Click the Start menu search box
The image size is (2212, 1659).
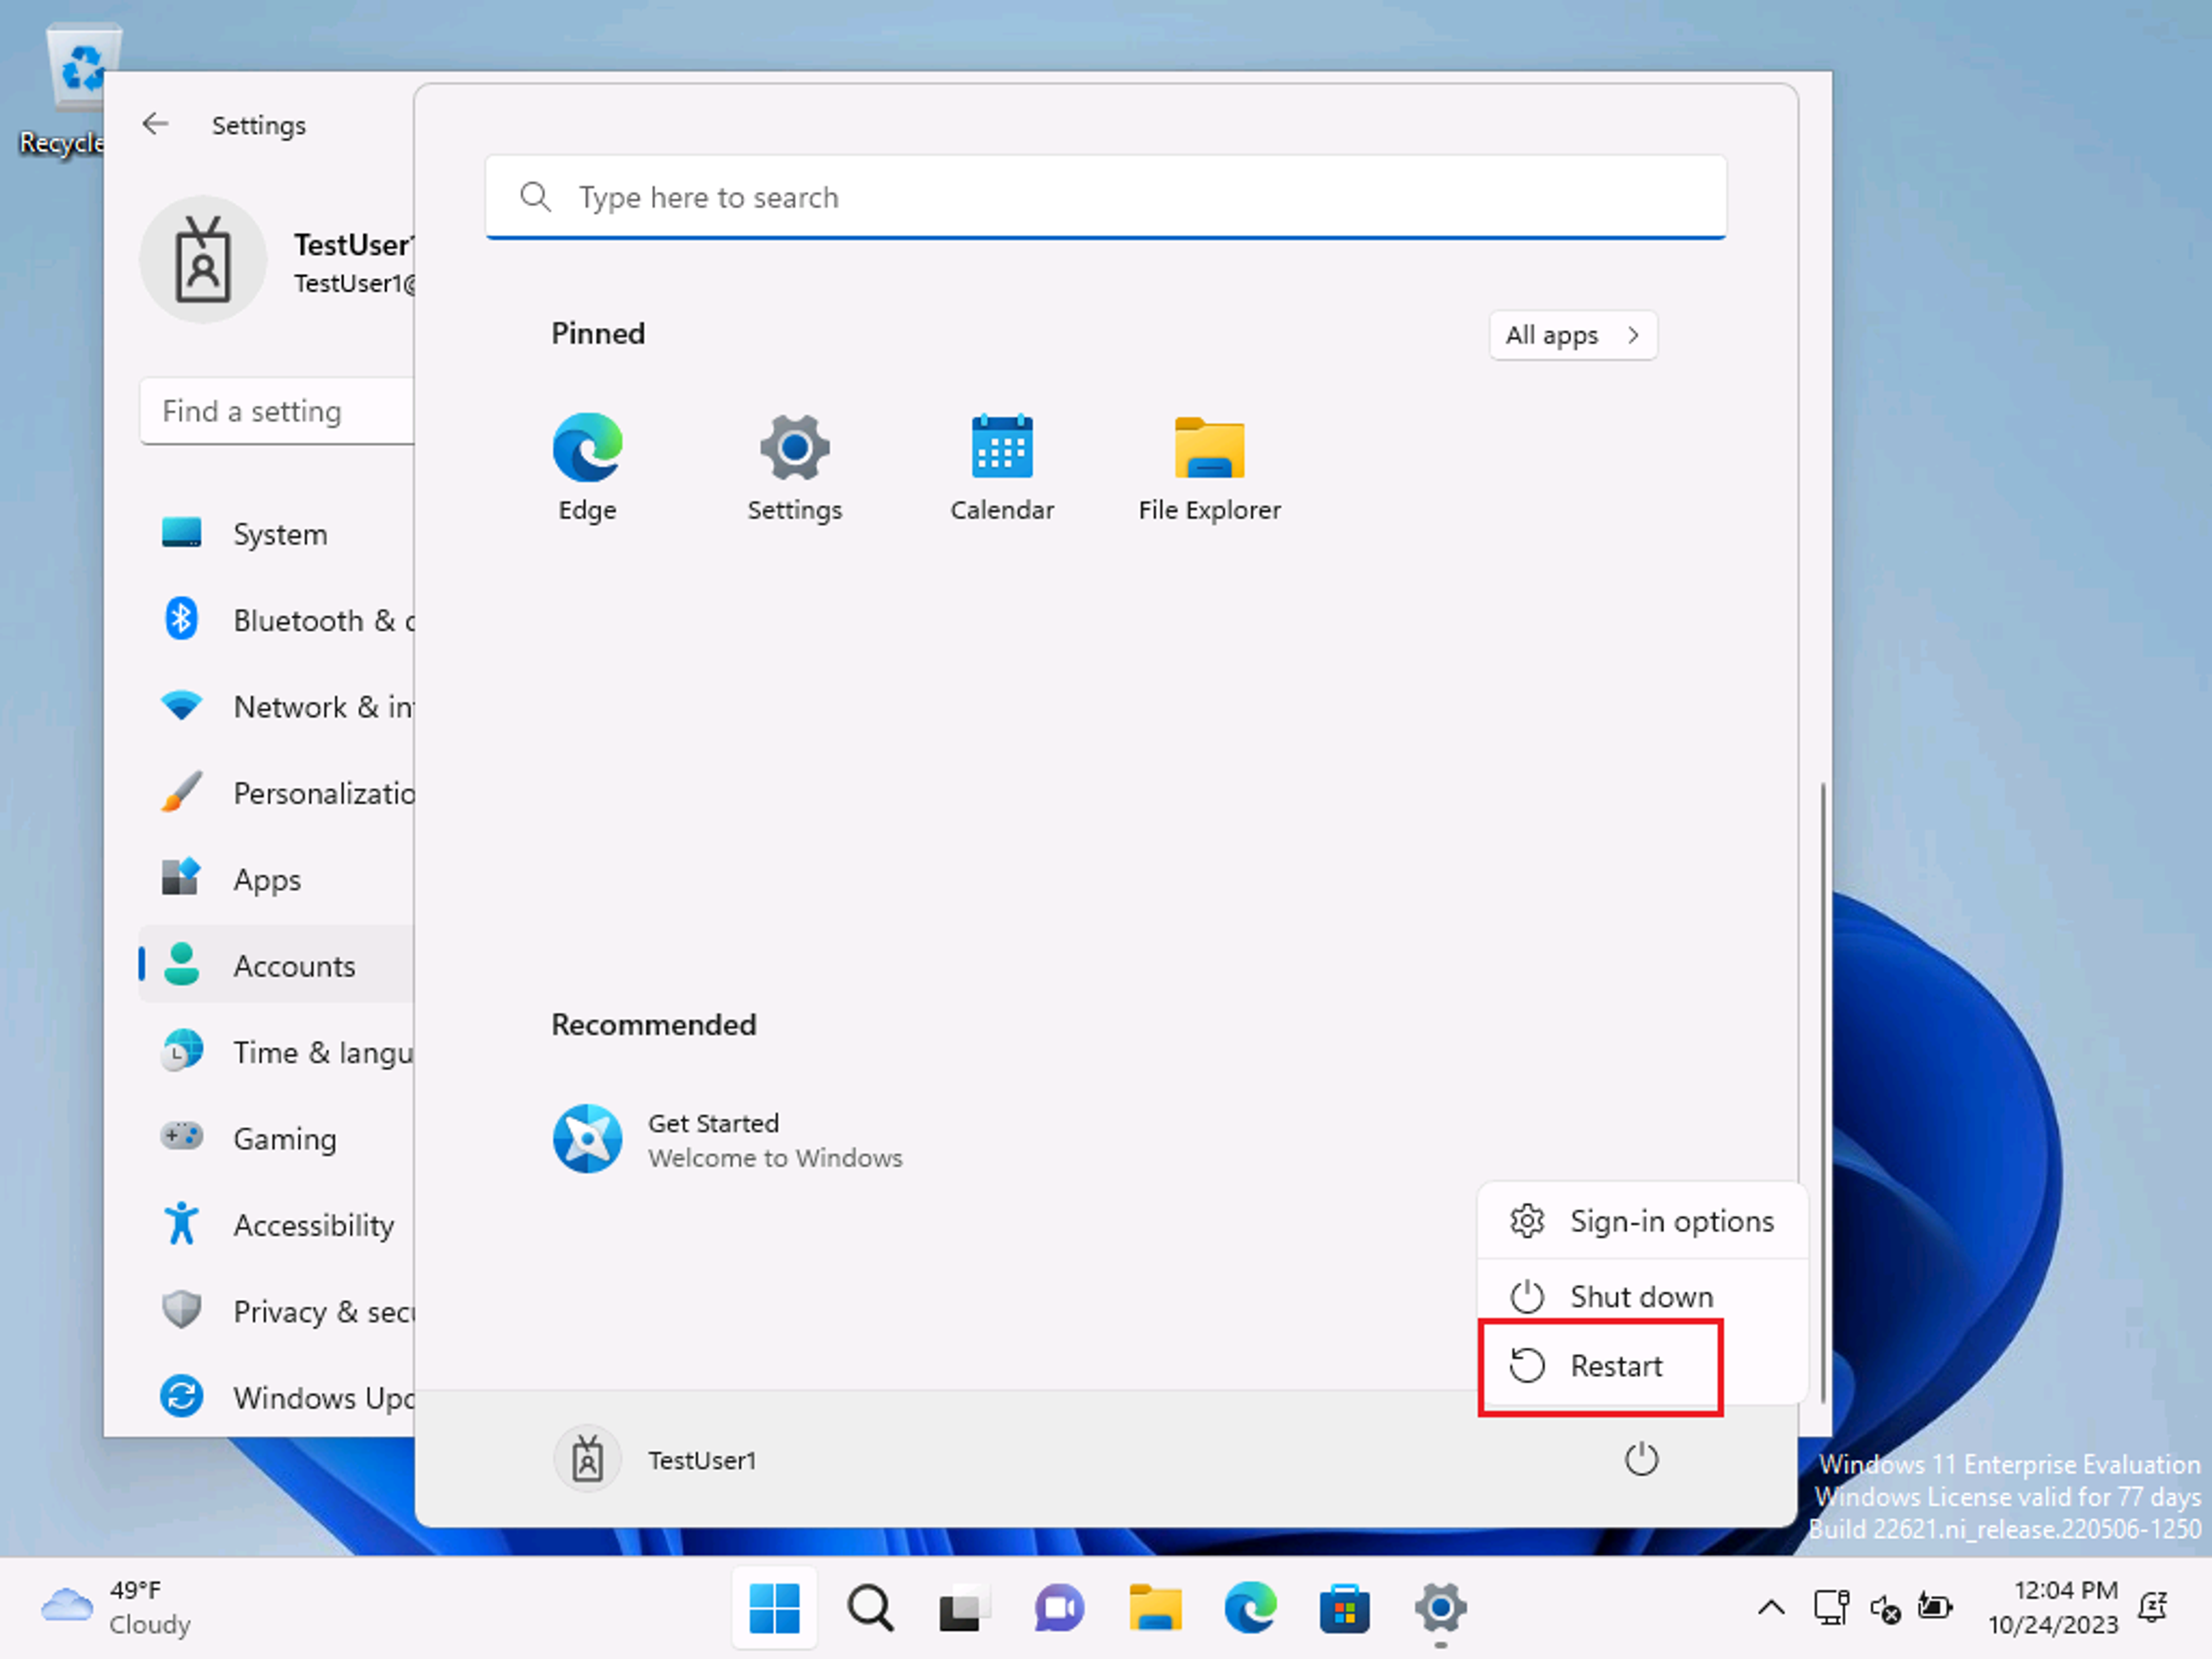(x=1106, y=197)
